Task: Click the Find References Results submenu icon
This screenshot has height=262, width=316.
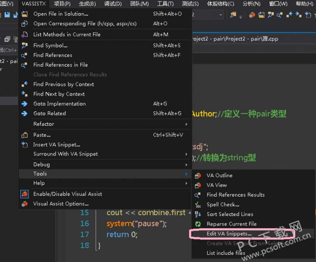Action: click(198, 195)
